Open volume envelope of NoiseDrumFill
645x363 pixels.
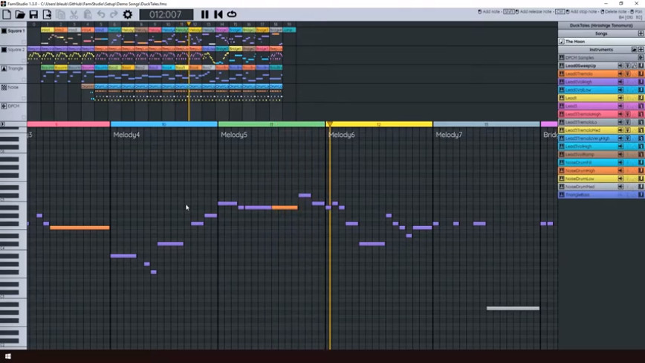[x=620, y=163]
